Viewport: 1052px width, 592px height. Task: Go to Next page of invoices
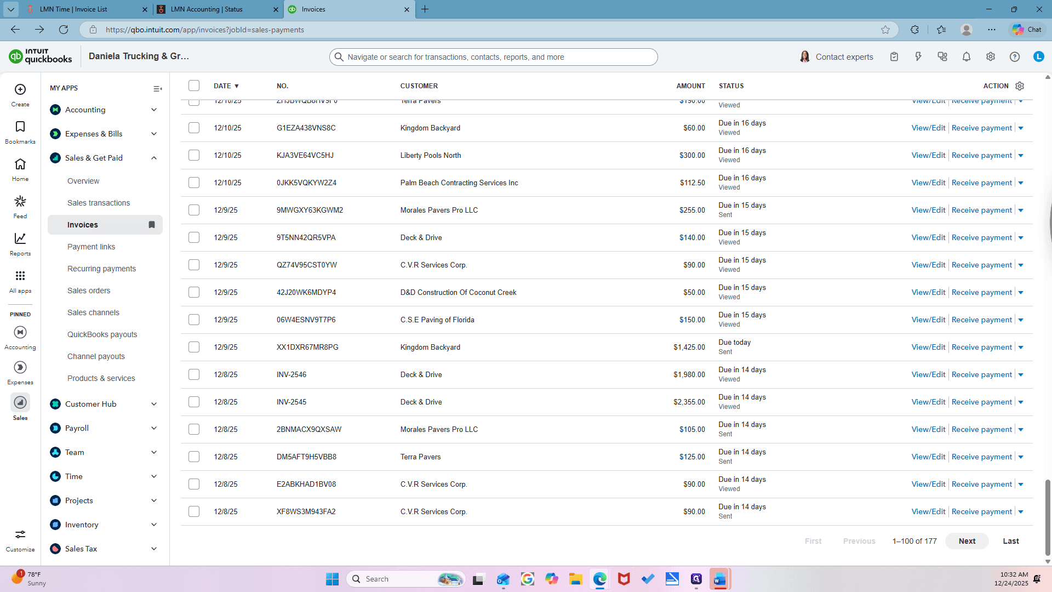click(967, 541)
